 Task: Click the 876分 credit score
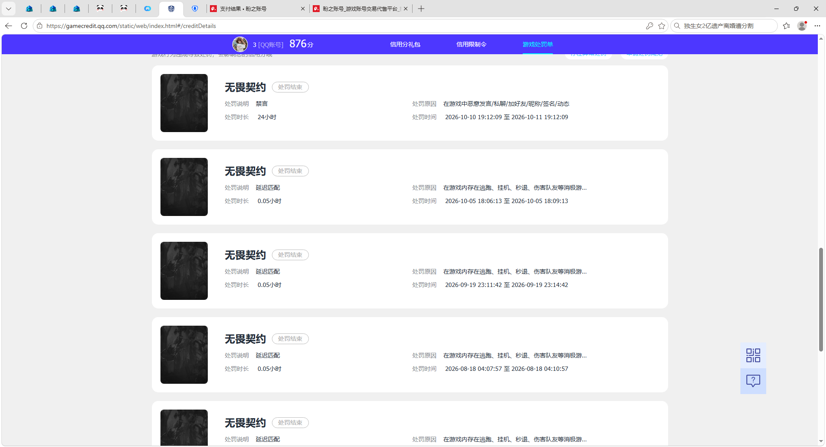(301, 44)
